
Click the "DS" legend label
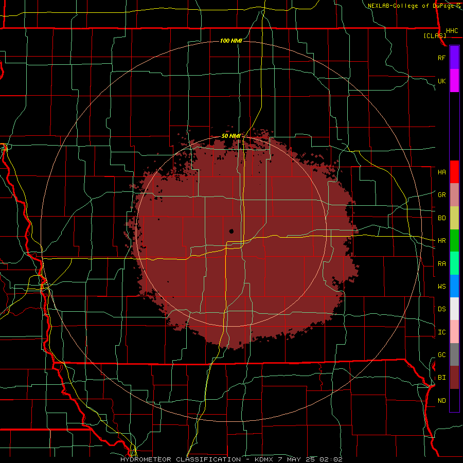pos(441,309)
